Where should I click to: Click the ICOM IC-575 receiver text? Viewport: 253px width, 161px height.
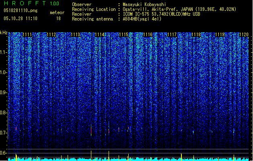click(x=161, y=14)
